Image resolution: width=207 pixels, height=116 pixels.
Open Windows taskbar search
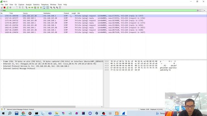[x=10, y=113]
